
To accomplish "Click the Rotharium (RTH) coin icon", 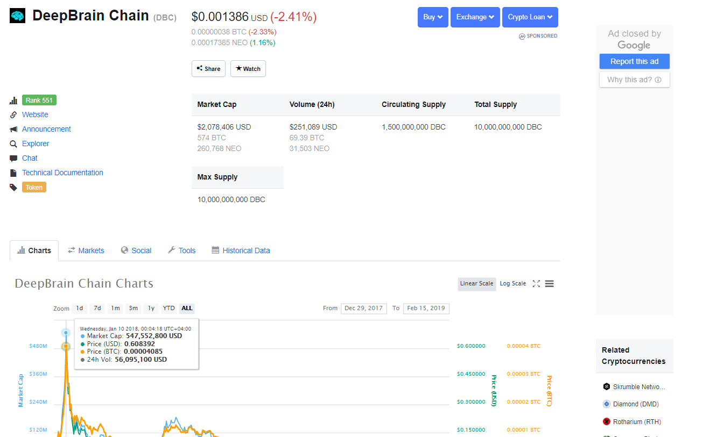I will tap(607, 422).
